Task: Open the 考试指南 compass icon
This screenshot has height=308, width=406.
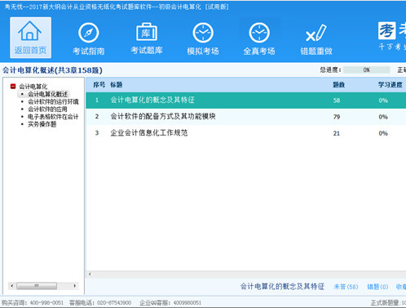Action: click(89, 38)
